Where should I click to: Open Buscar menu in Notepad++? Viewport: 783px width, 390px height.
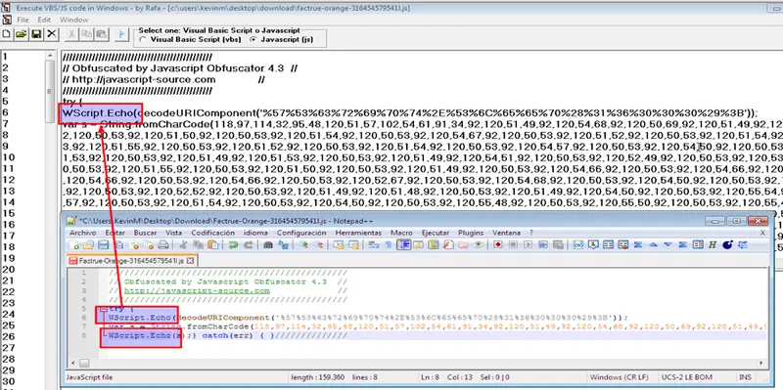point(145,233)
